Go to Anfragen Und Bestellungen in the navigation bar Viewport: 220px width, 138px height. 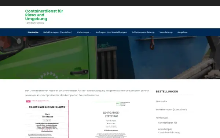point(111,32)
